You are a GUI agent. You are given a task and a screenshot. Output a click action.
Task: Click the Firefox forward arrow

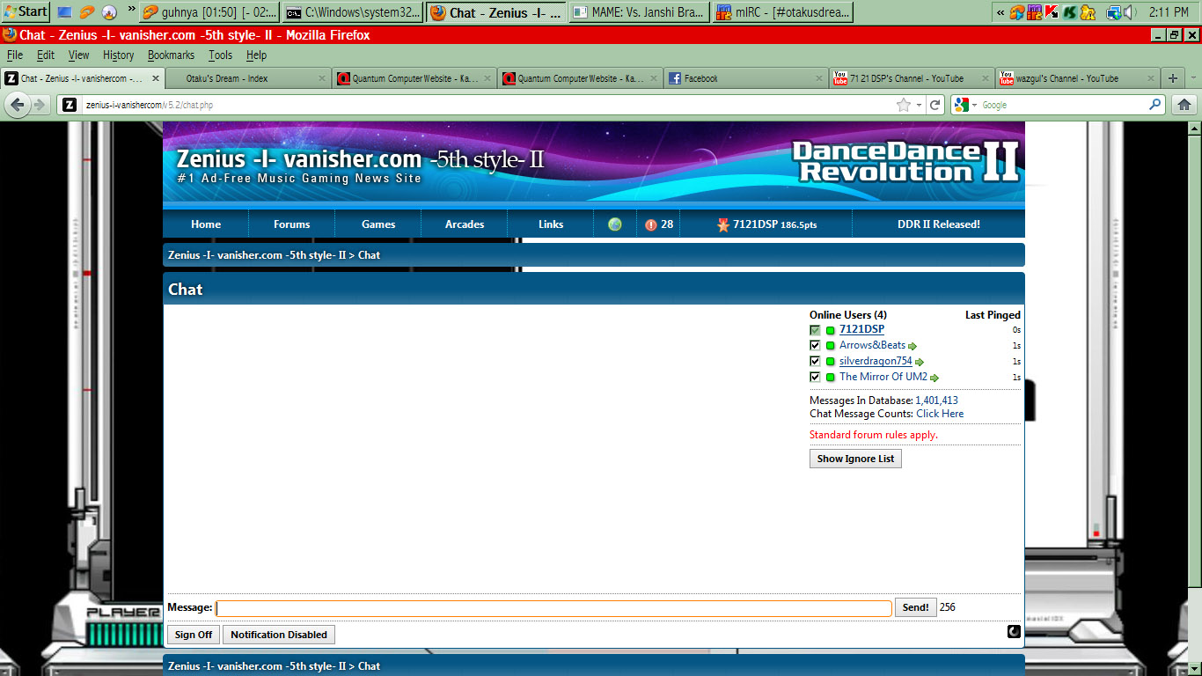point(39,105)
